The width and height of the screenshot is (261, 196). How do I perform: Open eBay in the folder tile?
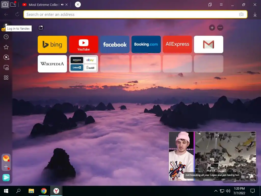[90, 60]
